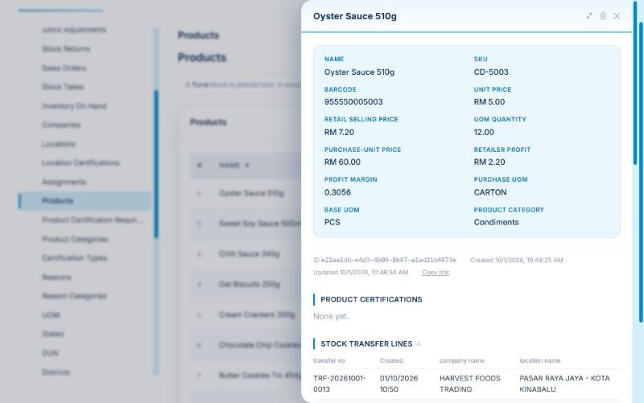
Task: Sort by the NAME column arrow in Products table
Action: [247, 166]
